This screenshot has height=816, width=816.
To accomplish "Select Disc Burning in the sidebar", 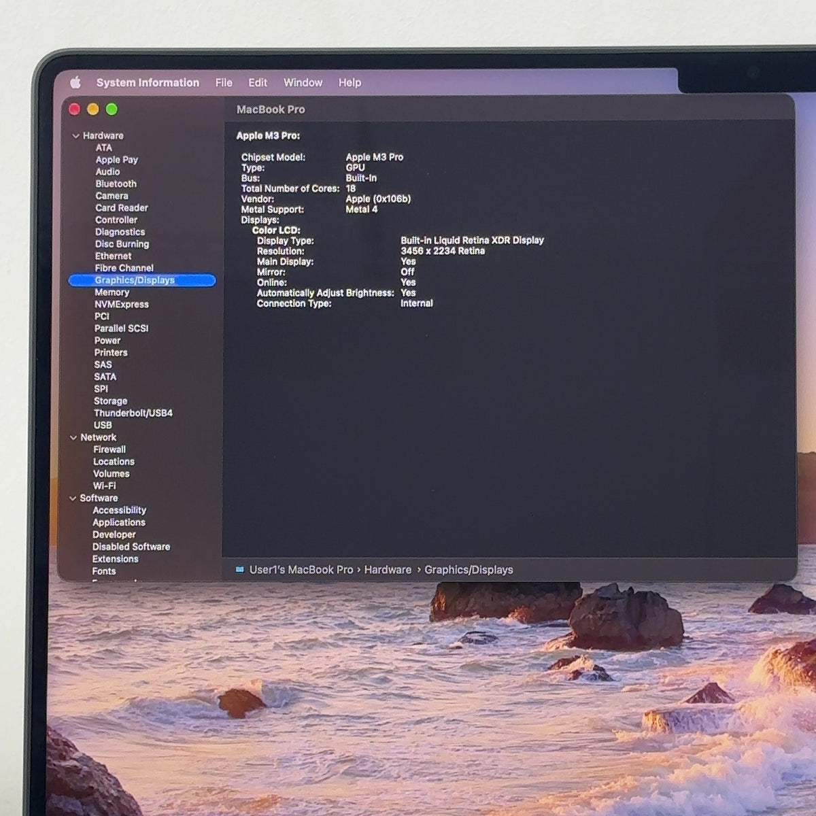I will 122,244.
